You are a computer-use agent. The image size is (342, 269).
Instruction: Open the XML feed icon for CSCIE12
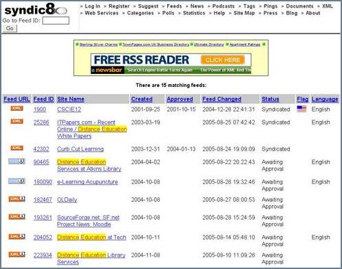coord(16,108)
